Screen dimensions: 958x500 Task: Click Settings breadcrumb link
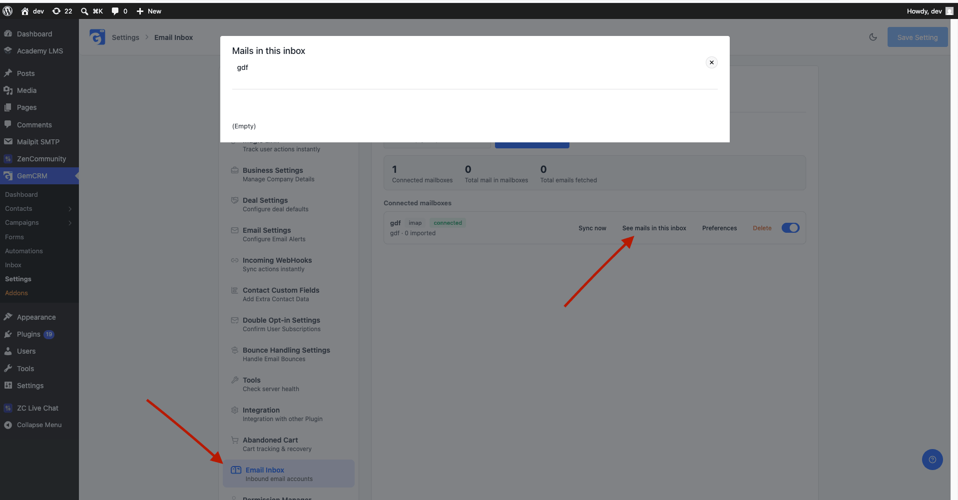click(x=125, y=37)
